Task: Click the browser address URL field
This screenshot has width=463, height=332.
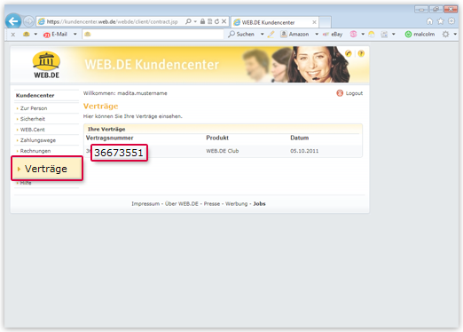Action: pyautogui.click(x=113, y=21)
